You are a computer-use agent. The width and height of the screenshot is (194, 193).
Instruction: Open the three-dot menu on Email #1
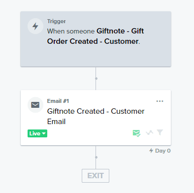coord(160,101)
